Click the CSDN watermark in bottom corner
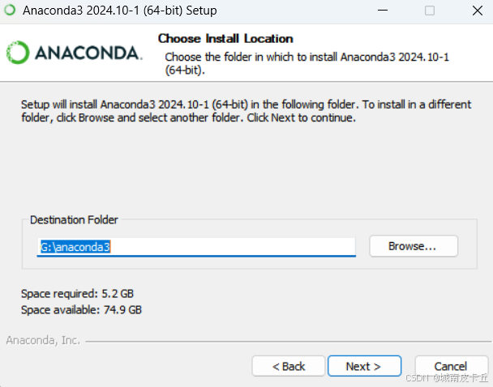Image resolution: width=493 pixels, height=387 pixels. click(x=447, y=377)
